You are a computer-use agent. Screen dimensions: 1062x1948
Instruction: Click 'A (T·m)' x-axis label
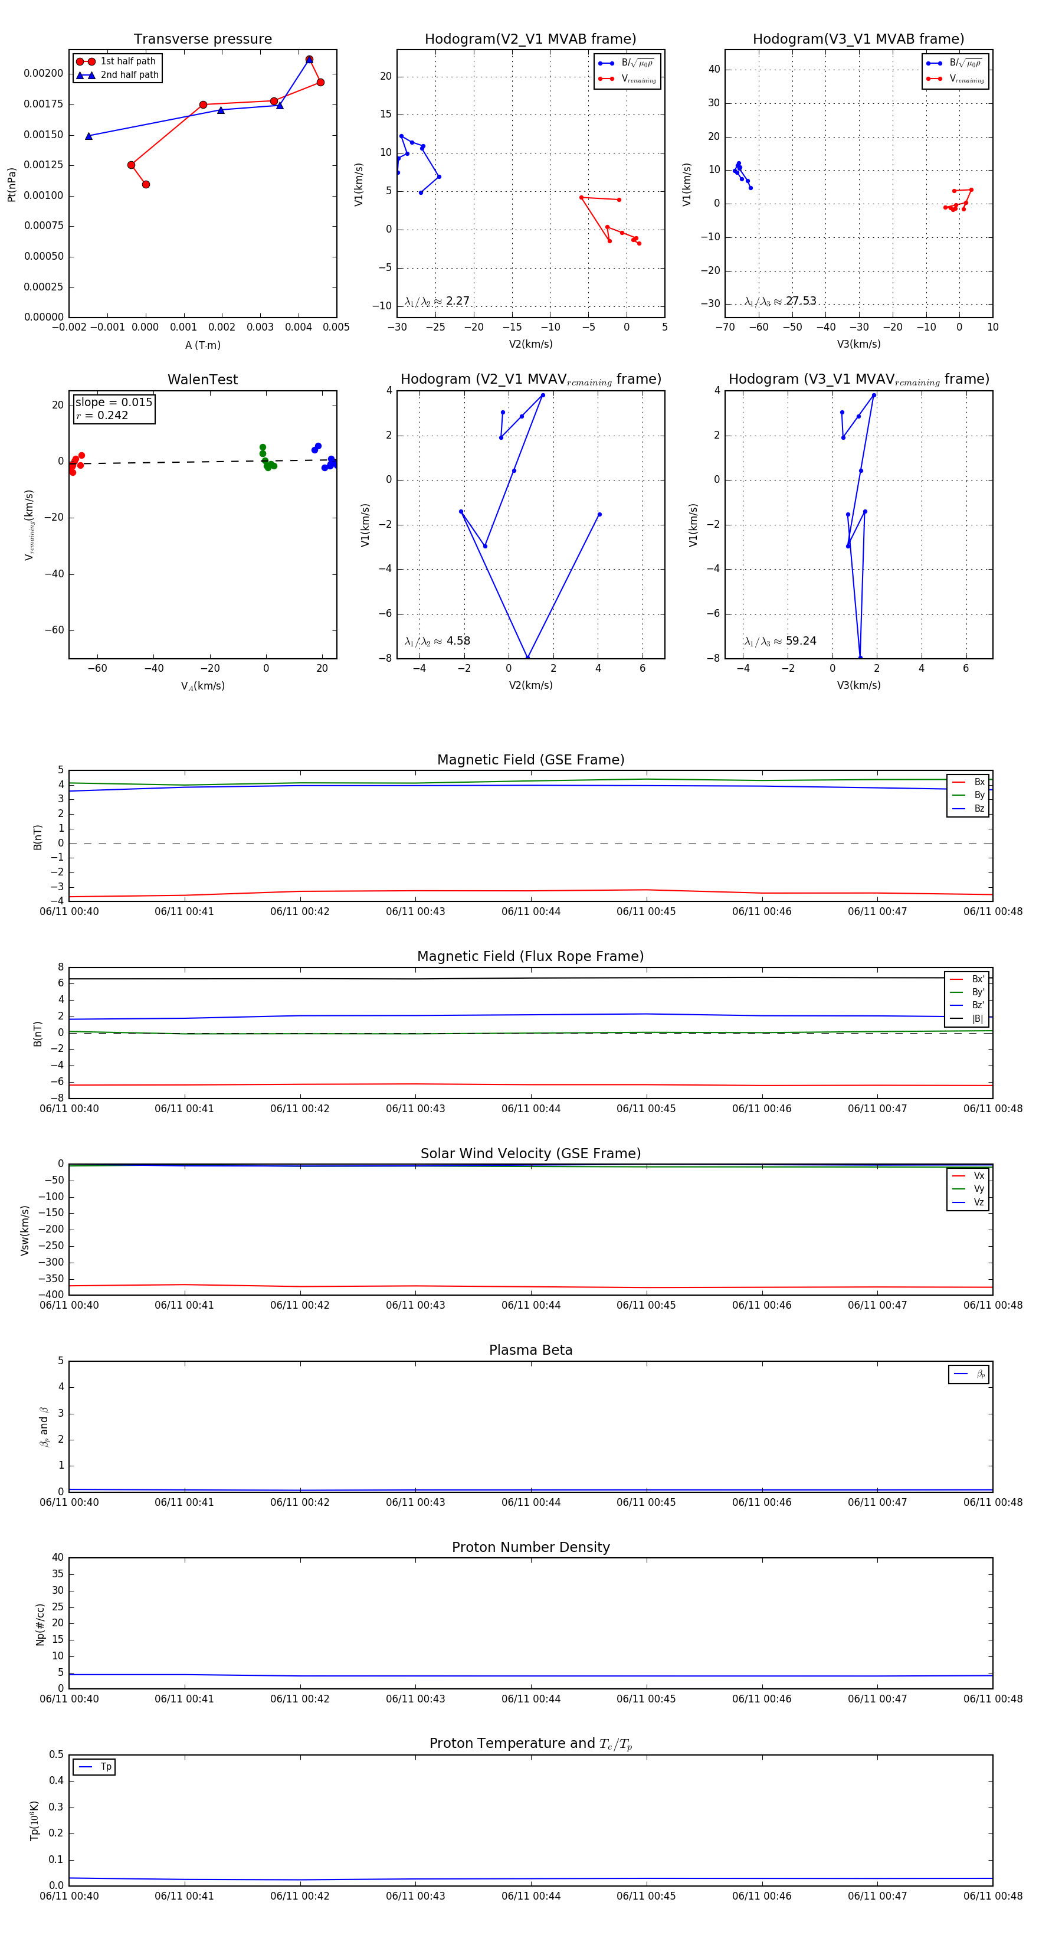202,345
